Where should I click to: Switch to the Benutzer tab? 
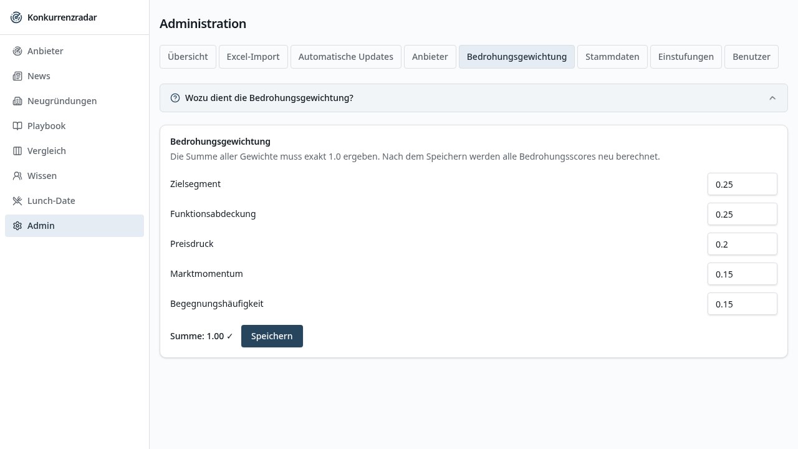click(751, 57)
